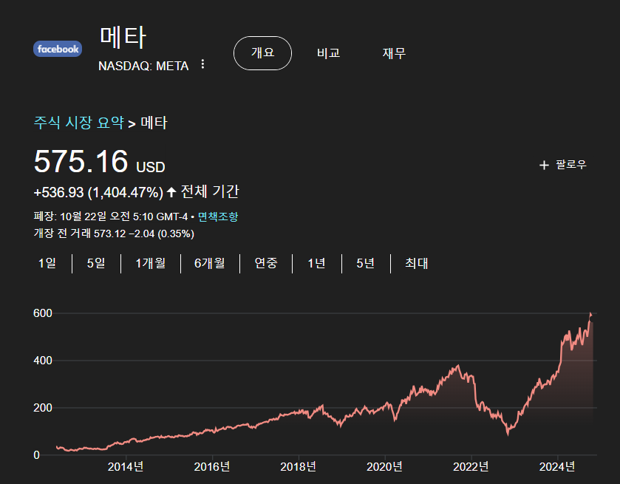
Task: Click the chart's 2022 price trough
Action: [x=508, y=434]
